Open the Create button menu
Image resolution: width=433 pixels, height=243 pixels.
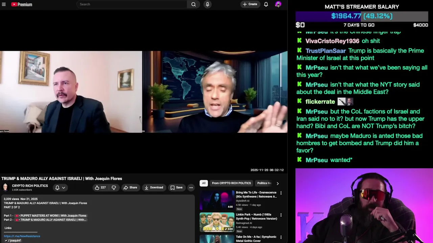[250, 4]
